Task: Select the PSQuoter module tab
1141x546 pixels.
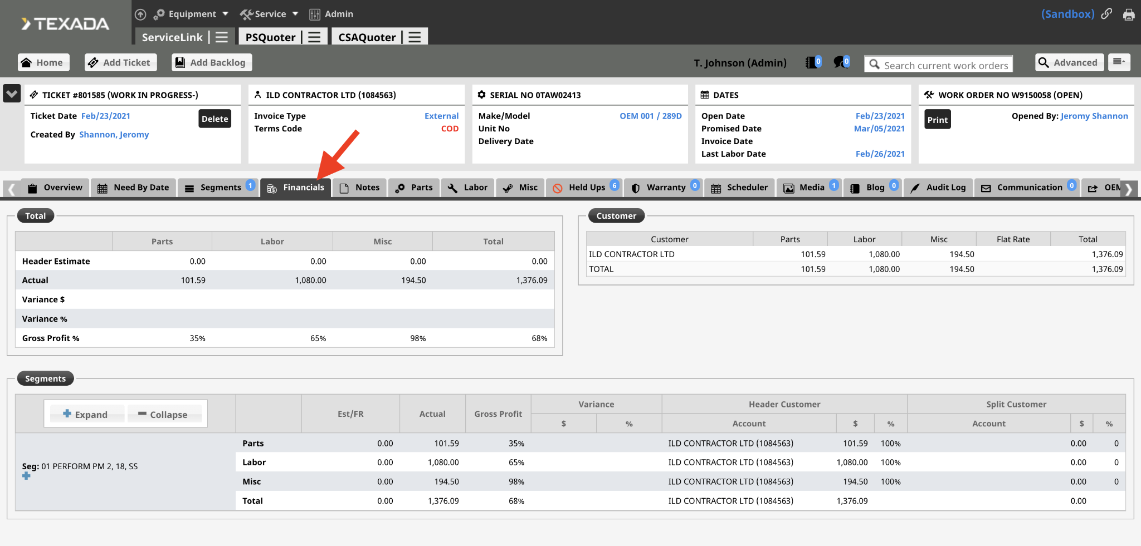Action: point(270,37)
